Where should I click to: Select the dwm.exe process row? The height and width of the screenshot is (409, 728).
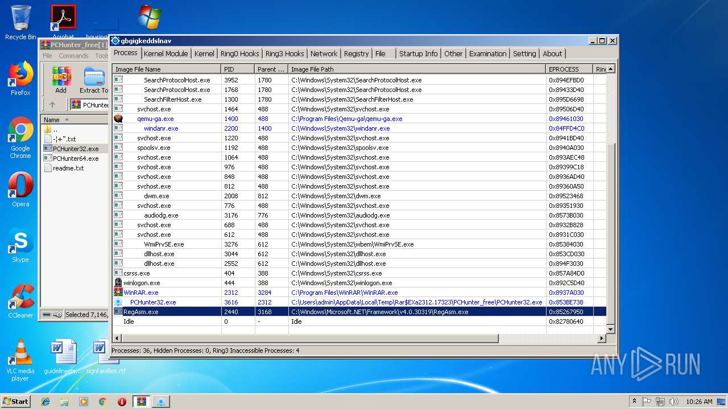click(359, 196)
